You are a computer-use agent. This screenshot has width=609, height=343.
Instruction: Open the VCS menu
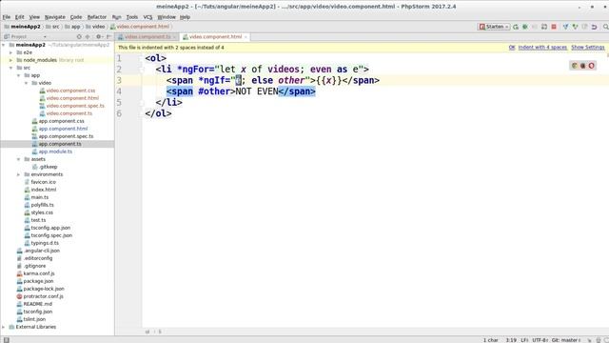147,17
